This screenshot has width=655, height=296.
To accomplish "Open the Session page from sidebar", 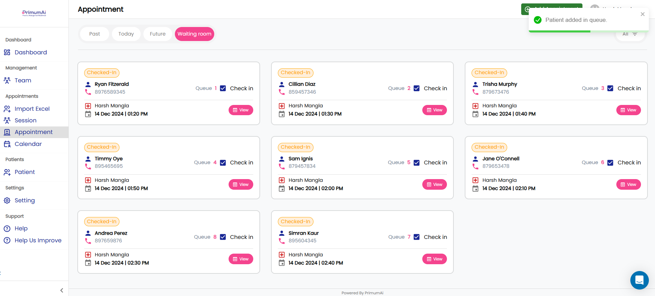I will coord(25,120).
